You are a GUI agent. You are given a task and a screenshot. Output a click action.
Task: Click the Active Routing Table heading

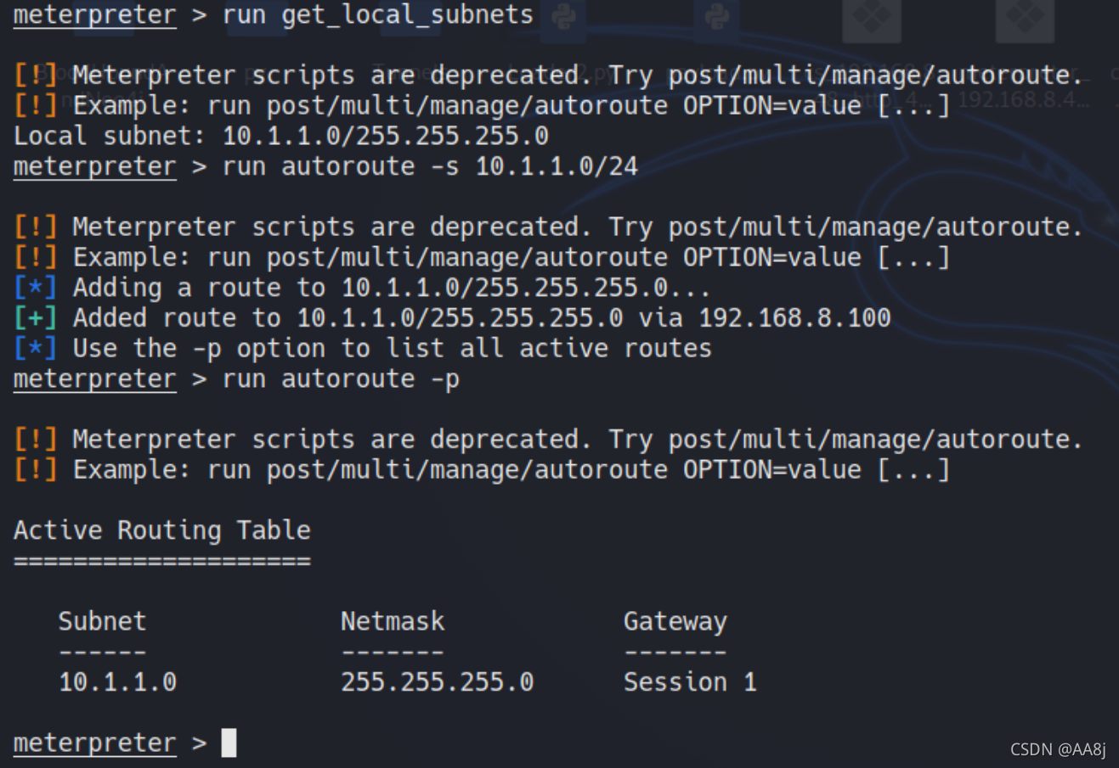click(162, 530)
